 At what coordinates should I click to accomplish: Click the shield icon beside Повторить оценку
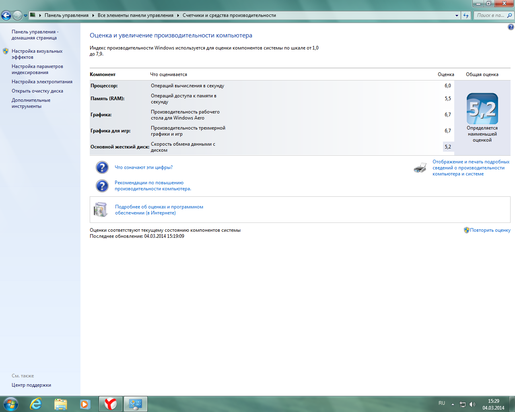(467, 230)
